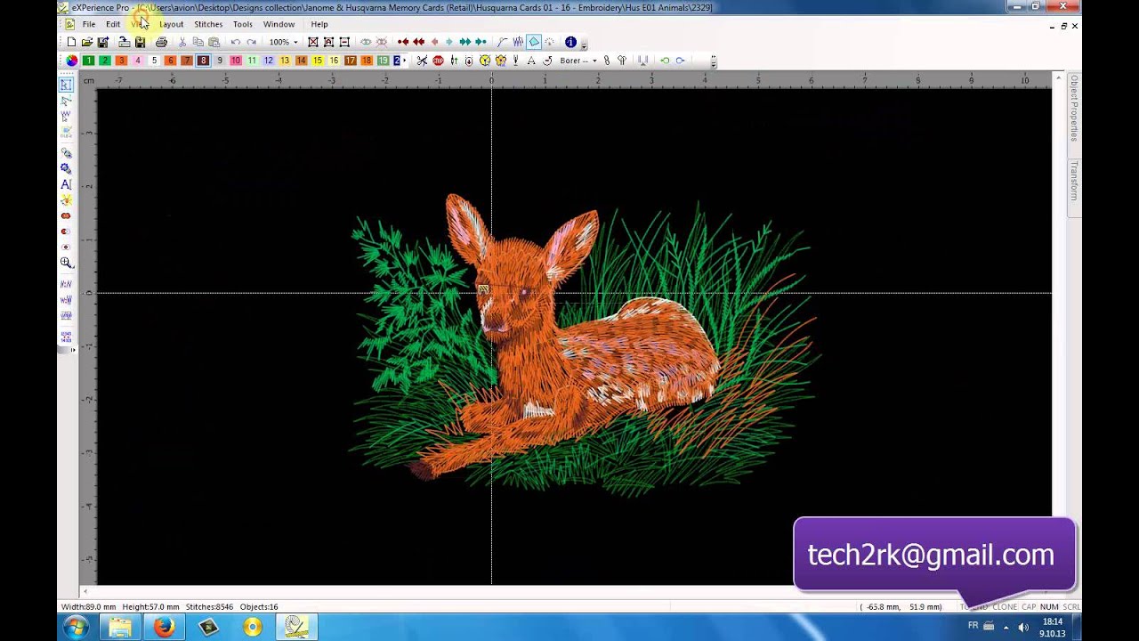Toggle the highlighted blue shape view button

[534, 42]
